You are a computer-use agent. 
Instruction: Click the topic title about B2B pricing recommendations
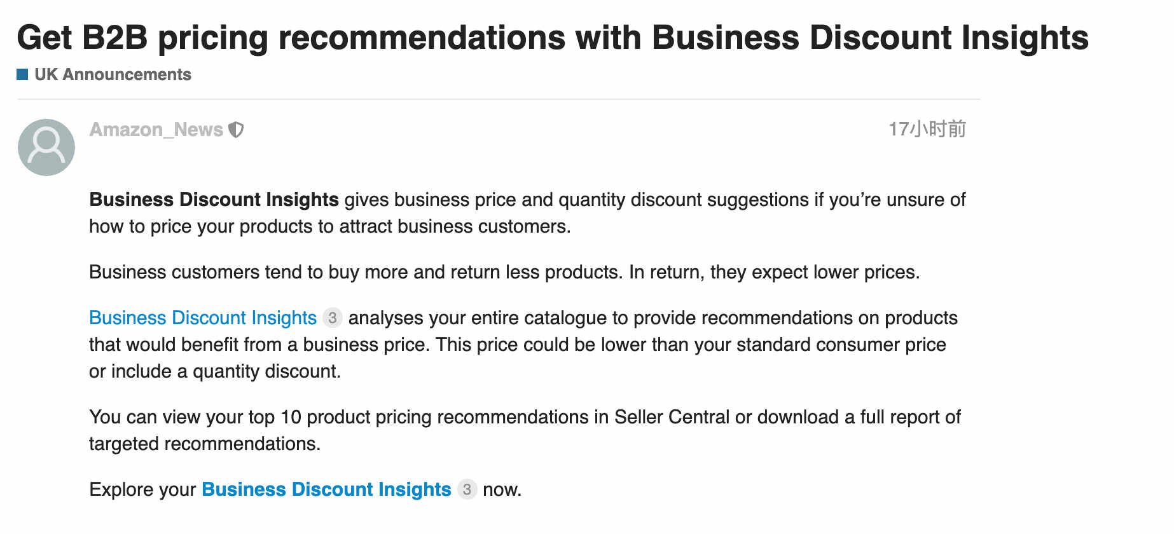pyautogui.click(x=553, y=37)
